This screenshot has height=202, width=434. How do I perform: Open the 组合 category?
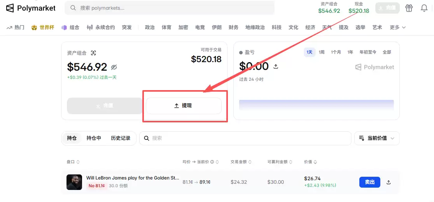coord(70,27)
